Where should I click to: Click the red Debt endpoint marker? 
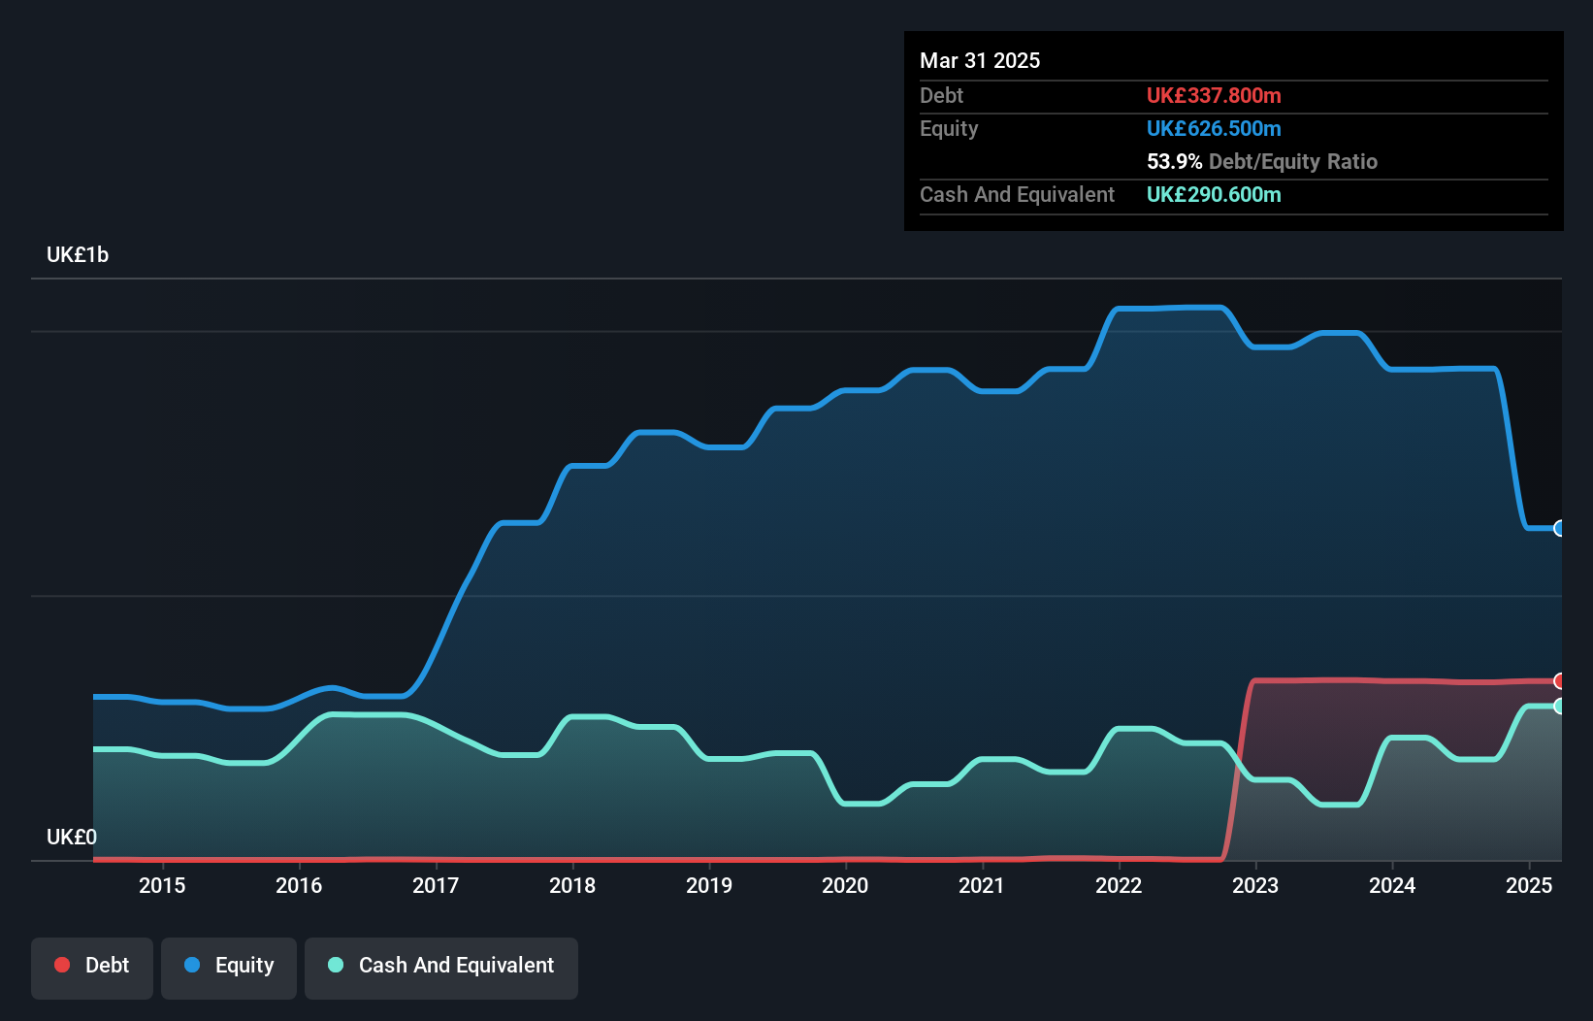click(1560, 680)
